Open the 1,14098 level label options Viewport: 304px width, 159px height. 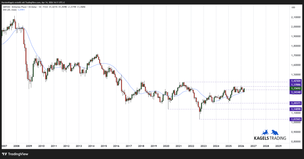click(x=295, y=109)
